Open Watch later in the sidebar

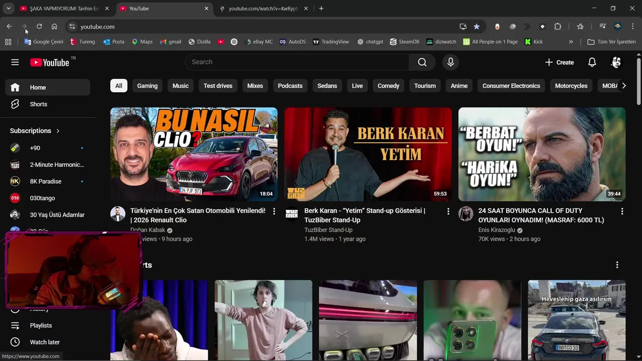pyautogui.click(x=48, y=342)
